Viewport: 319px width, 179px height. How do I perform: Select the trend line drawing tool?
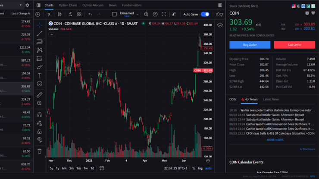[x=40, y=34]
